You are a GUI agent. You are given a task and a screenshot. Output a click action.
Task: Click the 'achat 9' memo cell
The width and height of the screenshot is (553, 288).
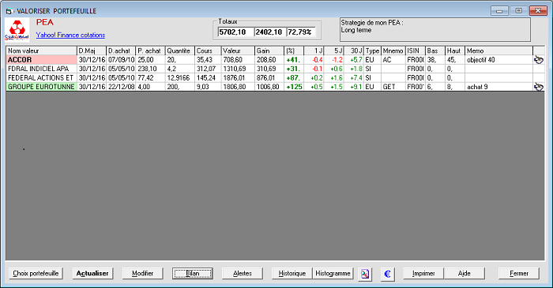pos(499,87)
